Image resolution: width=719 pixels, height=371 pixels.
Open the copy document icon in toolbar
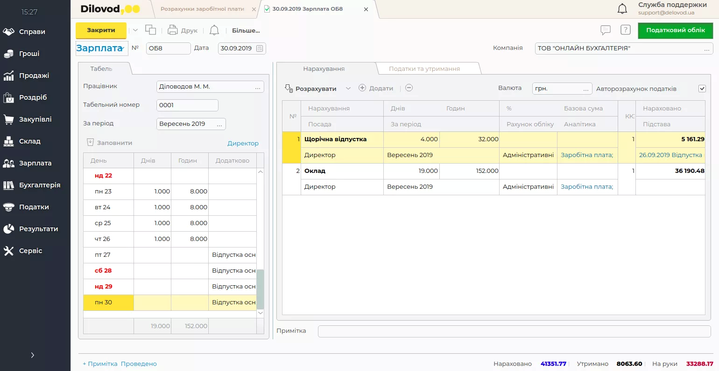click(x=150, y=30)
